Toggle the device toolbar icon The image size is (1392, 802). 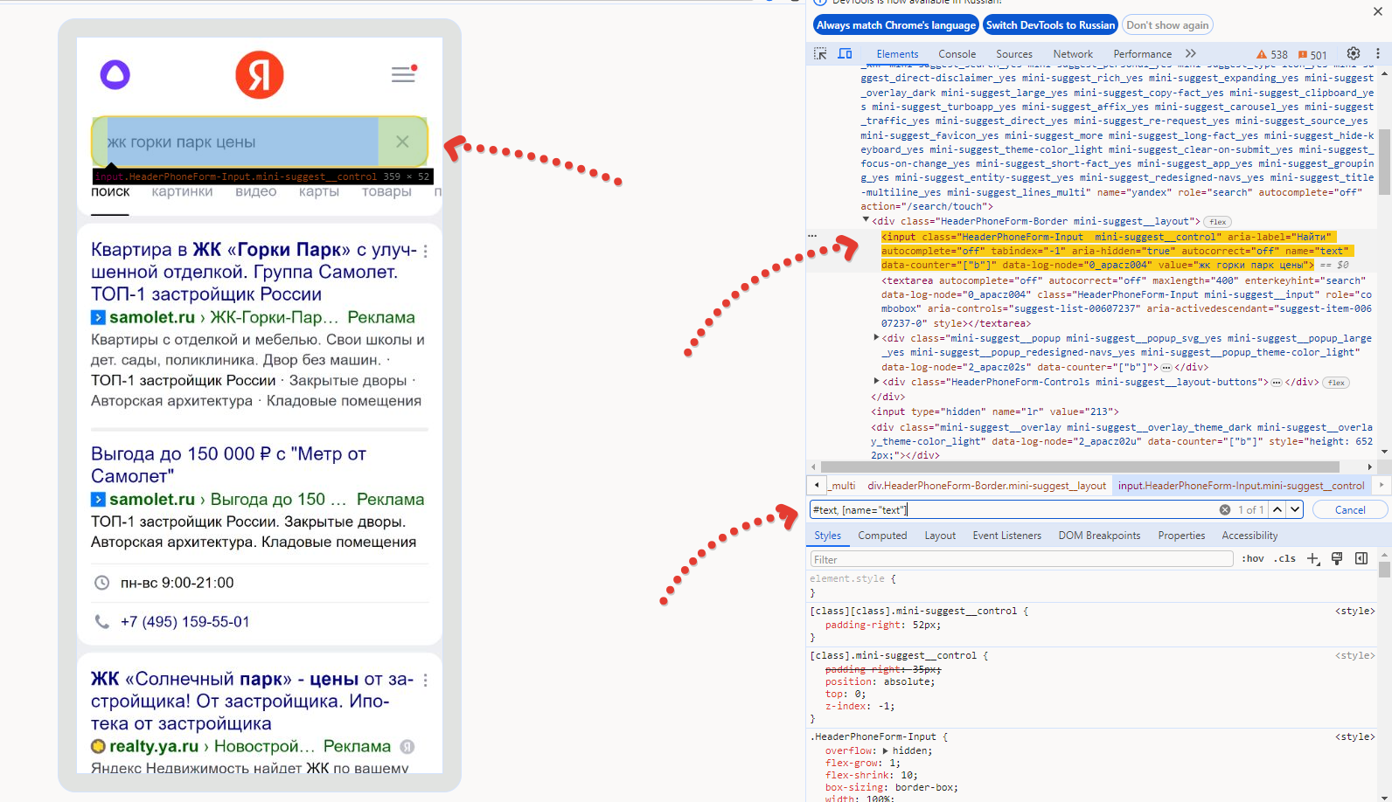(x=845, y=53)
